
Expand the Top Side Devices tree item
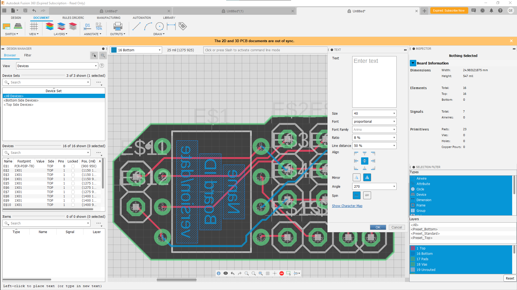coord(19,105)
